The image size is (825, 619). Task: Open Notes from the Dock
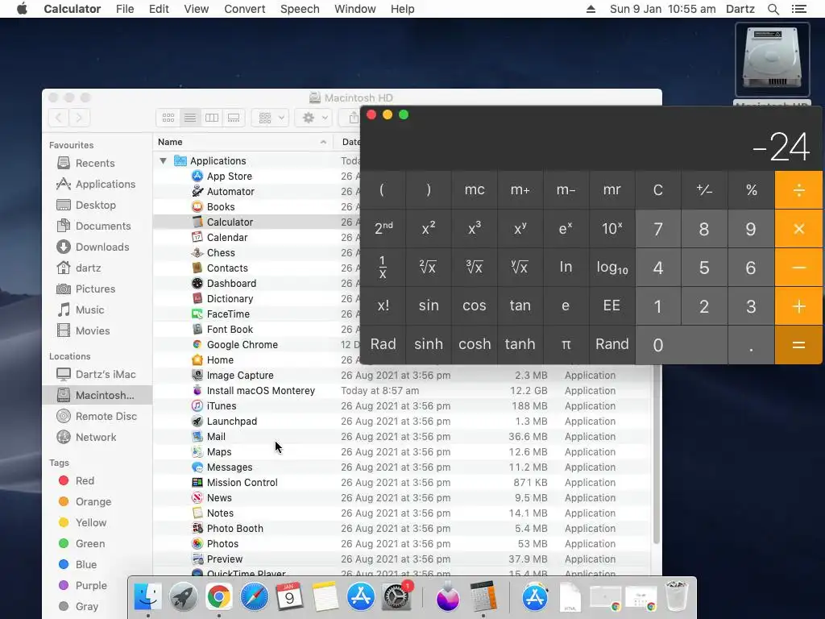[x=325, y=597]
